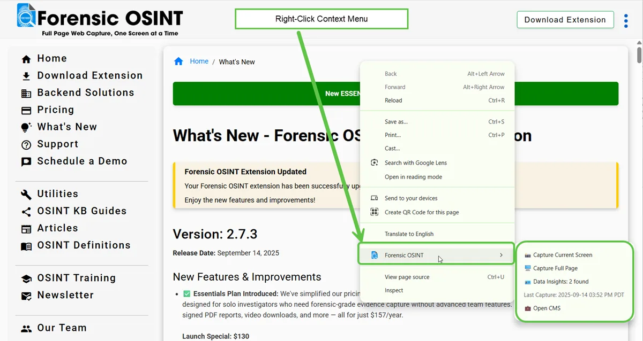This screenshot has height=341, width=643.
Task: Click the Capture Current Screen camera icon
Action: (528, 255)
